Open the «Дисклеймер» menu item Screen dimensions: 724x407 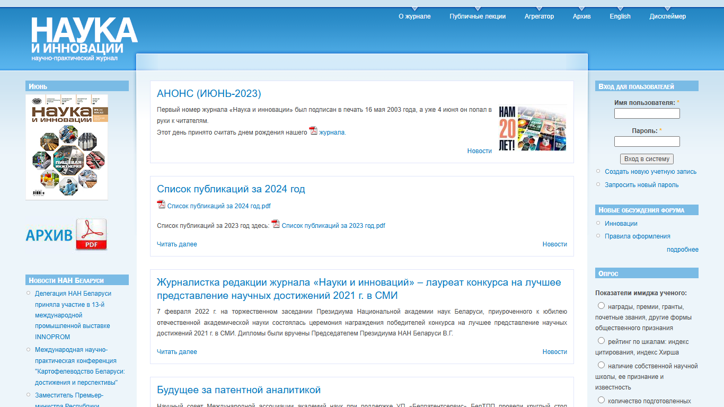(x=667, y=16)
